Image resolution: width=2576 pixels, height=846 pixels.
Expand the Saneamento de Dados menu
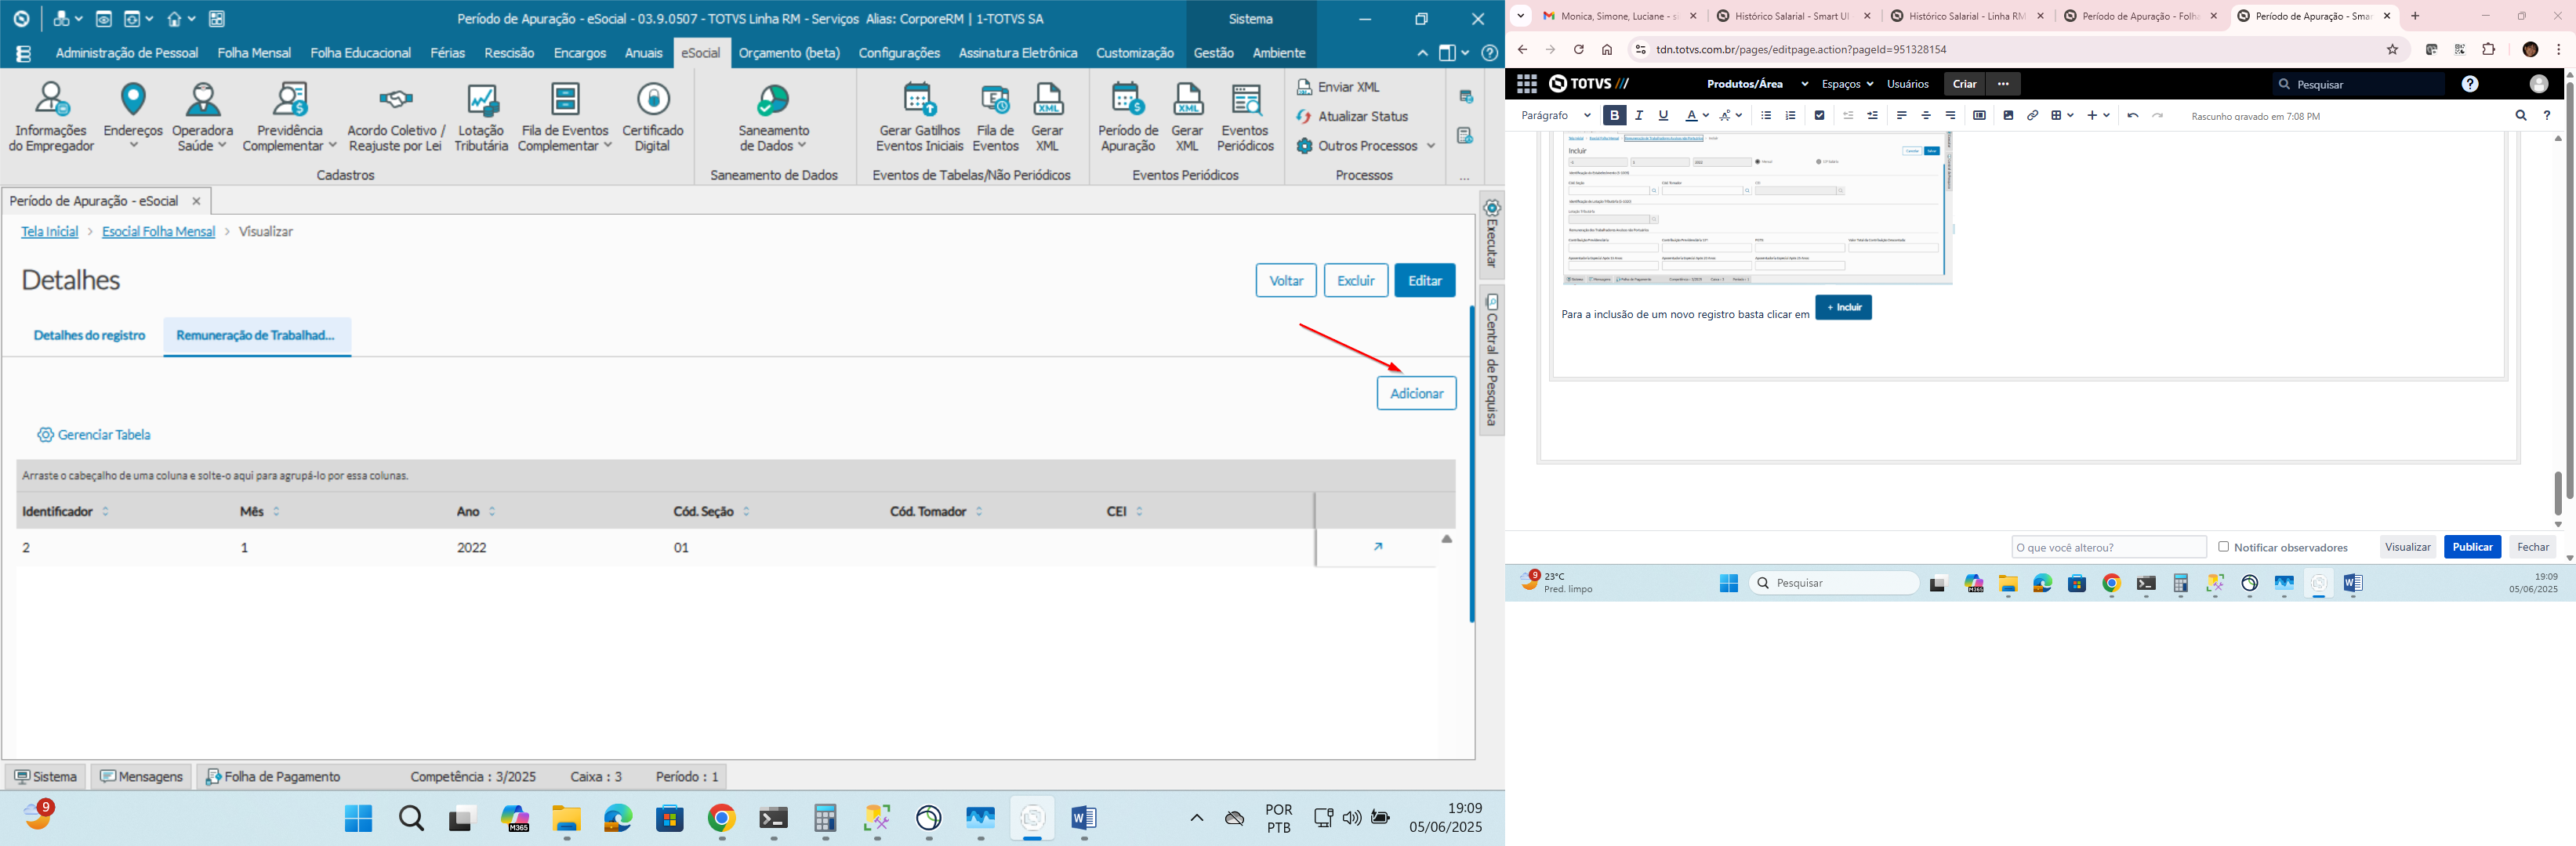pyautogui.click(x=773, y=117)
